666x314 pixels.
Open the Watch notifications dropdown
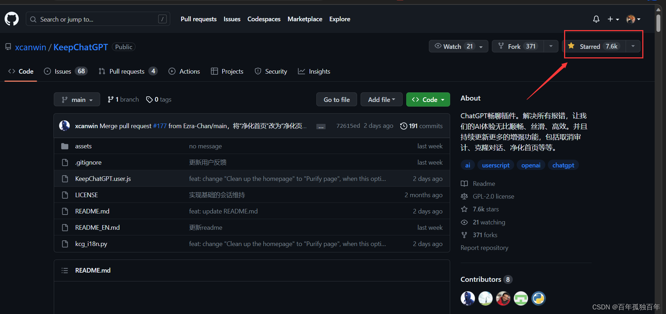tap(458, 46)
